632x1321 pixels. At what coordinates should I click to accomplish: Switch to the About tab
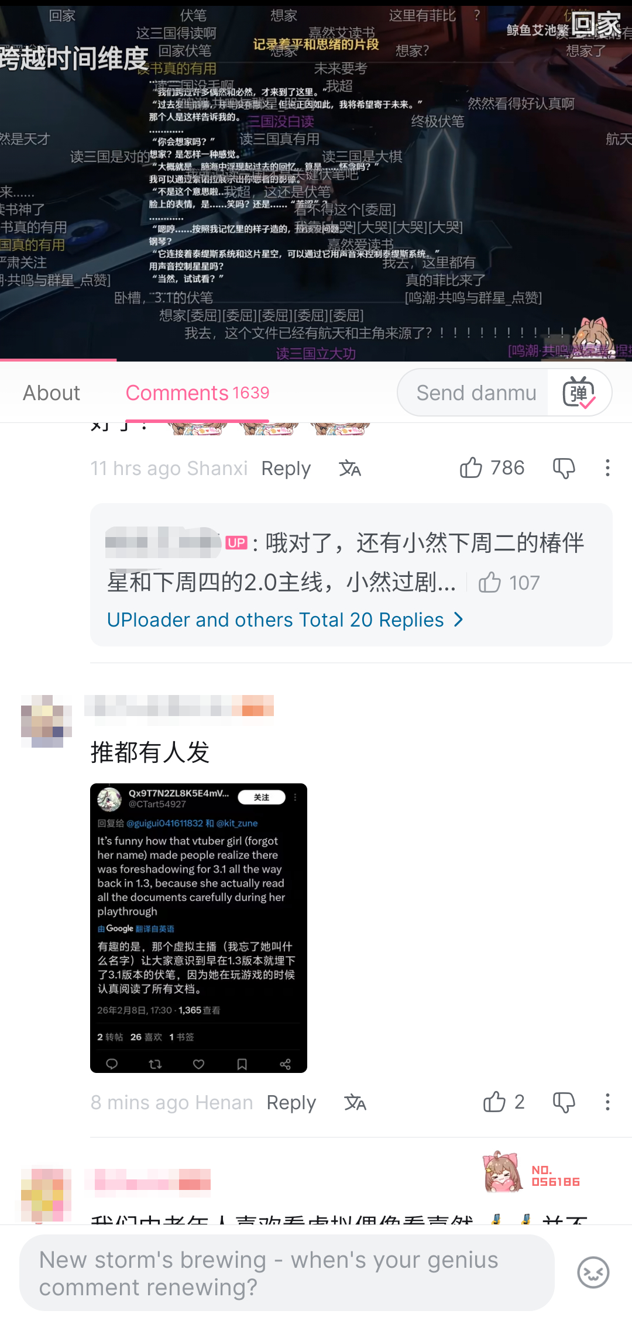(51, 393)
